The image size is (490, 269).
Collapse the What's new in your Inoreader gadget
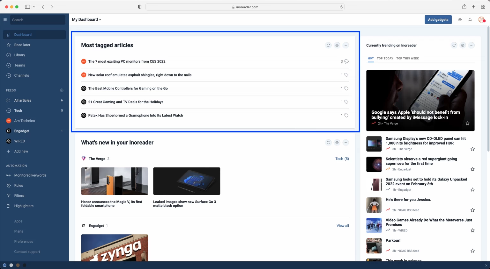click(345, 142)
